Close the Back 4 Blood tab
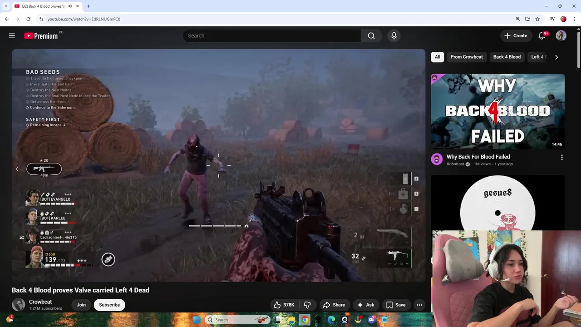581x327 pixels. pos(78,6)
